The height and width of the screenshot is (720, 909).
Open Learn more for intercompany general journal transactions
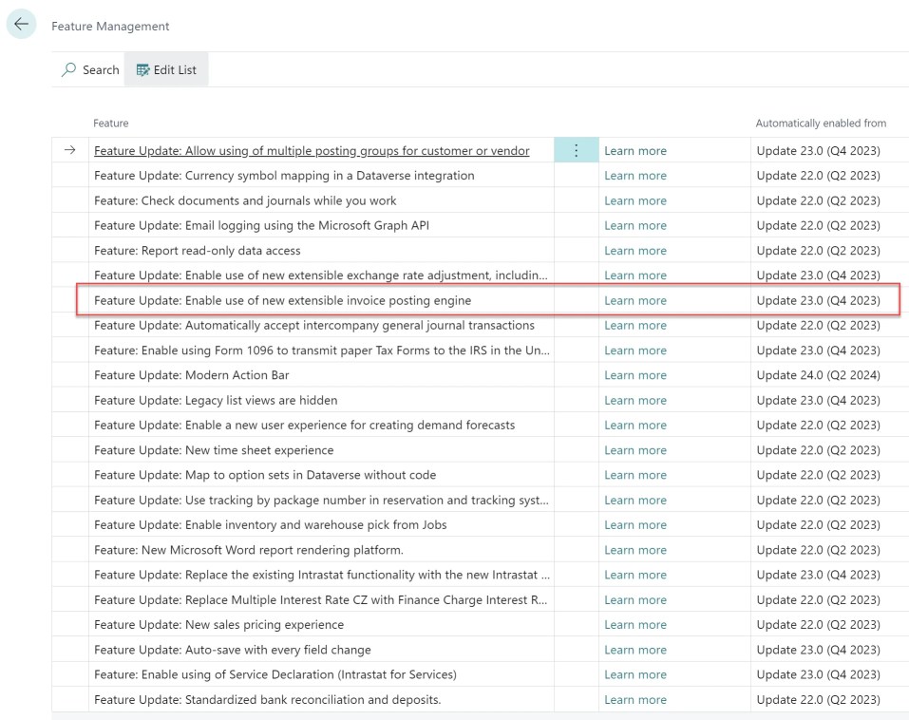635,325
